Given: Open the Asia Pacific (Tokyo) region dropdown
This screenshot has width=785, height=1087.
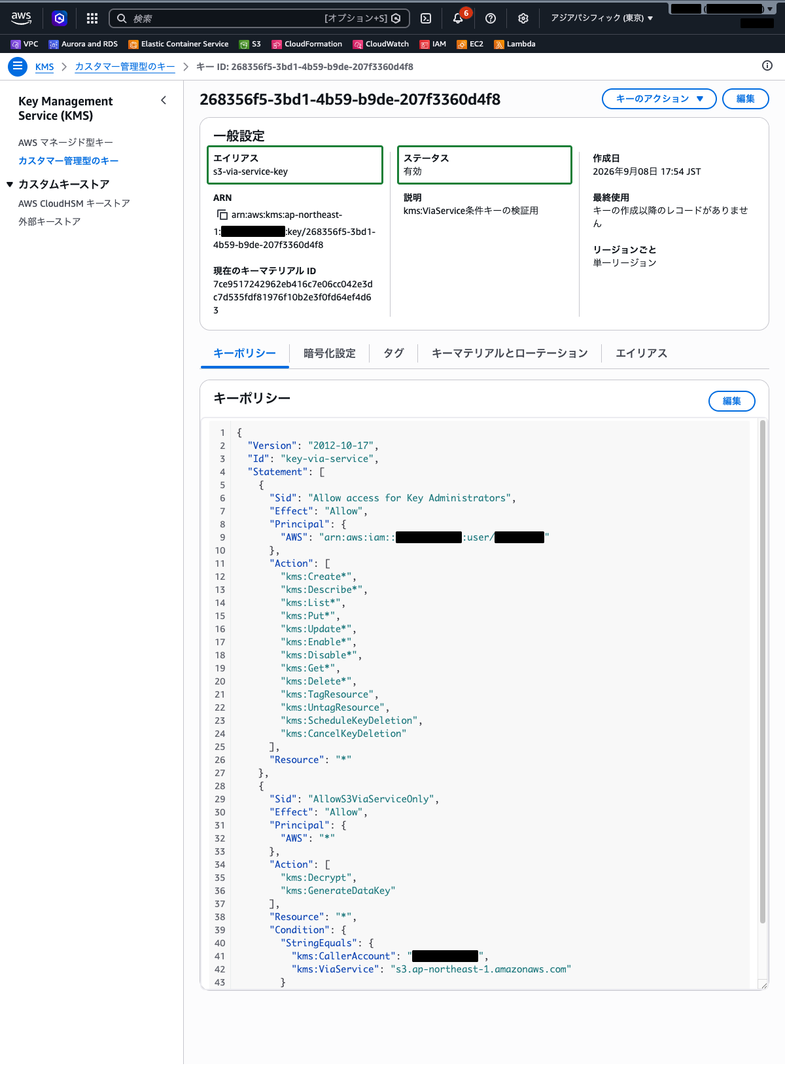Looking at the screenshot, I should [602, 18].
